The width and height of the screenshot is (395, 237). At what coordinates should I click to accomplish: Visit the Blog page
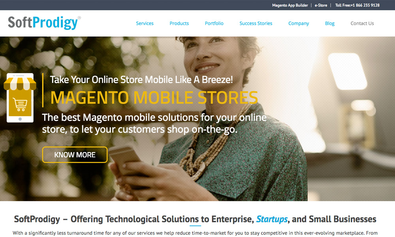click(x=329, y=23)
